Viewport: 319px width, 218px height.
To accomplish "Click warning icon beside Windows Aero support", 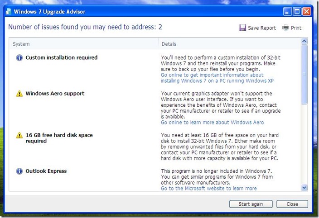I will [x=19, y=94].
